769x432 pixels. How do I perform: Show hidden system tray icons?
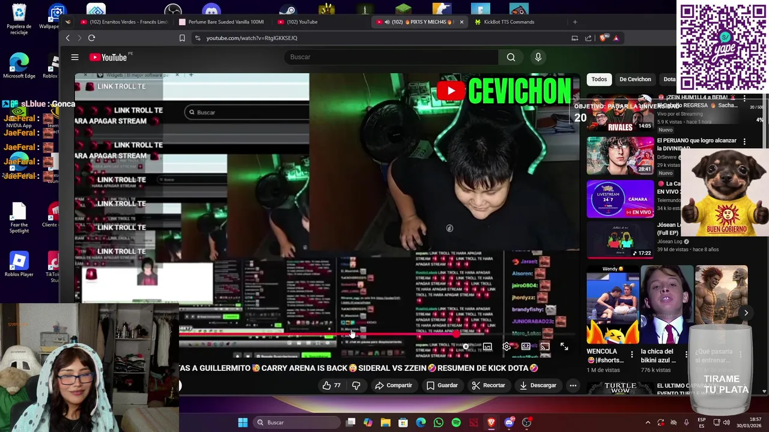648,422
